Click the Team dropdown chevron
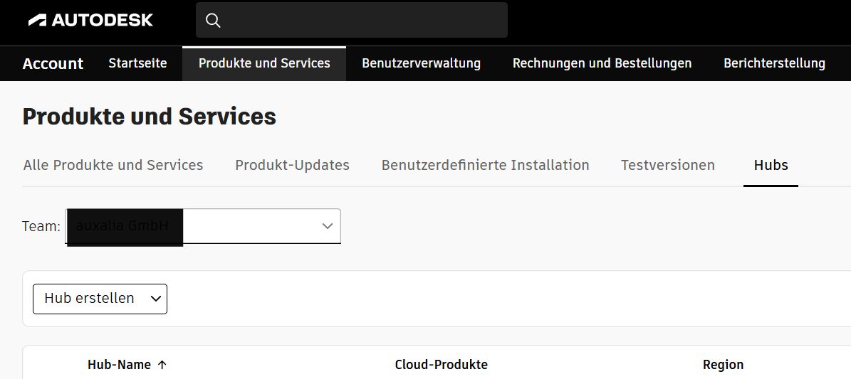The height and width of the screenshot is (379, 851). [328, 226]
